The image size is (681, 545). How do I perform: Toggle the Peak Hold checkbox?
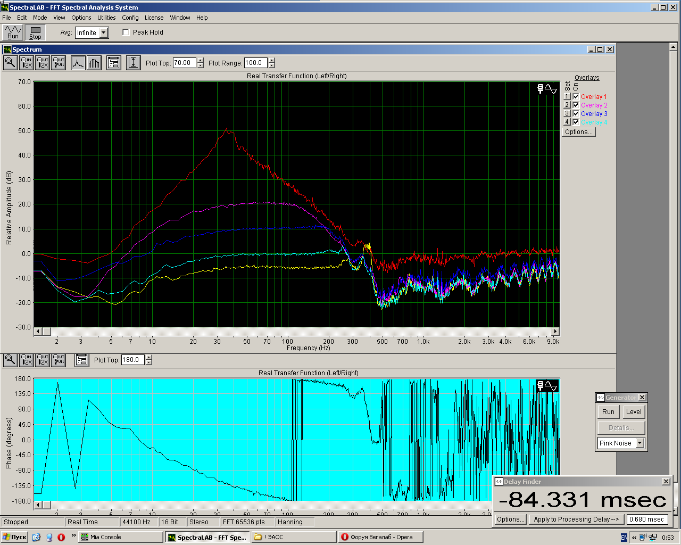(126, 32)
